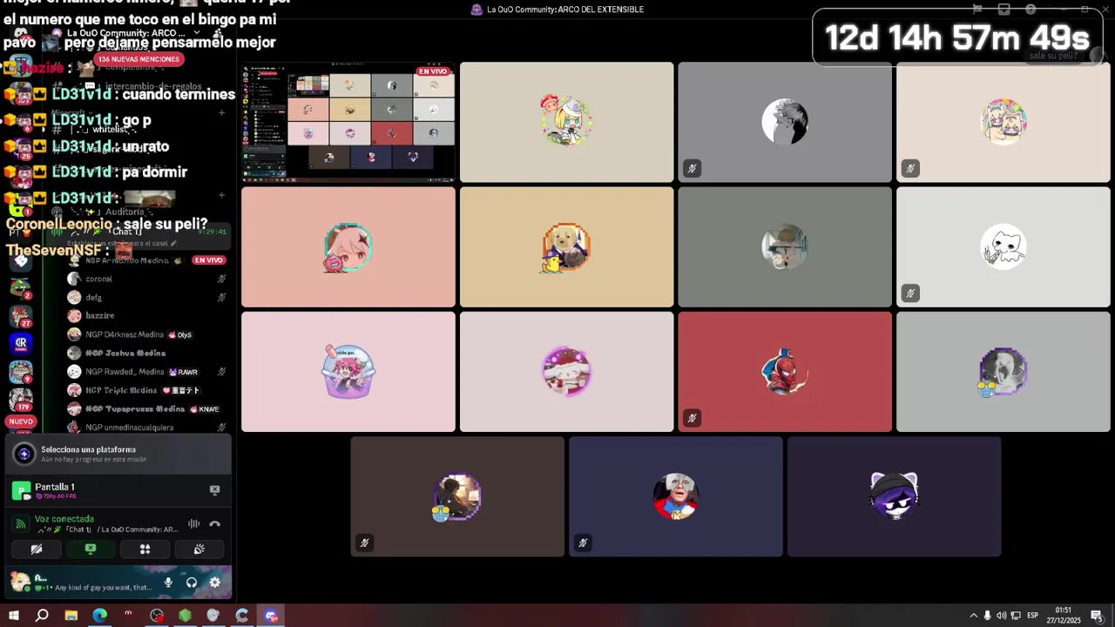The width and height of the screenshot is (1115, 627).
Task: Switch to Discord taskbar icon
Action: 271,616
